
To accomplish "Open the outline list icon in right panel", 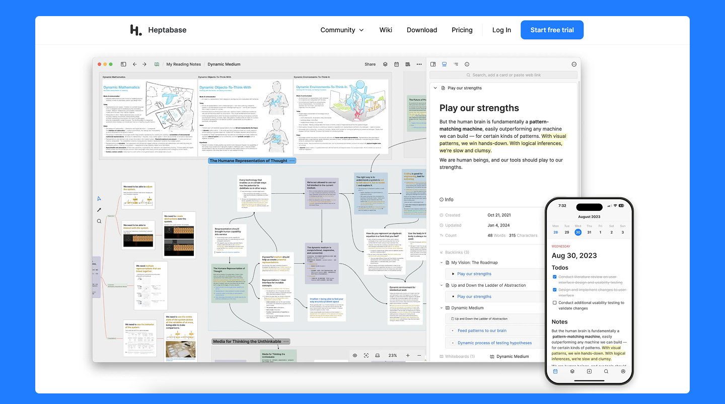I will [456, 64].
